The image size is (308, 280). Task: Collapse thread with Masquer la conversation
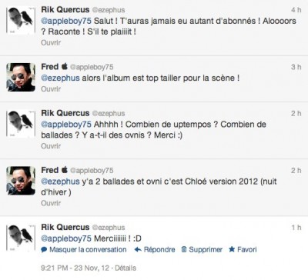tap(88, 249)
